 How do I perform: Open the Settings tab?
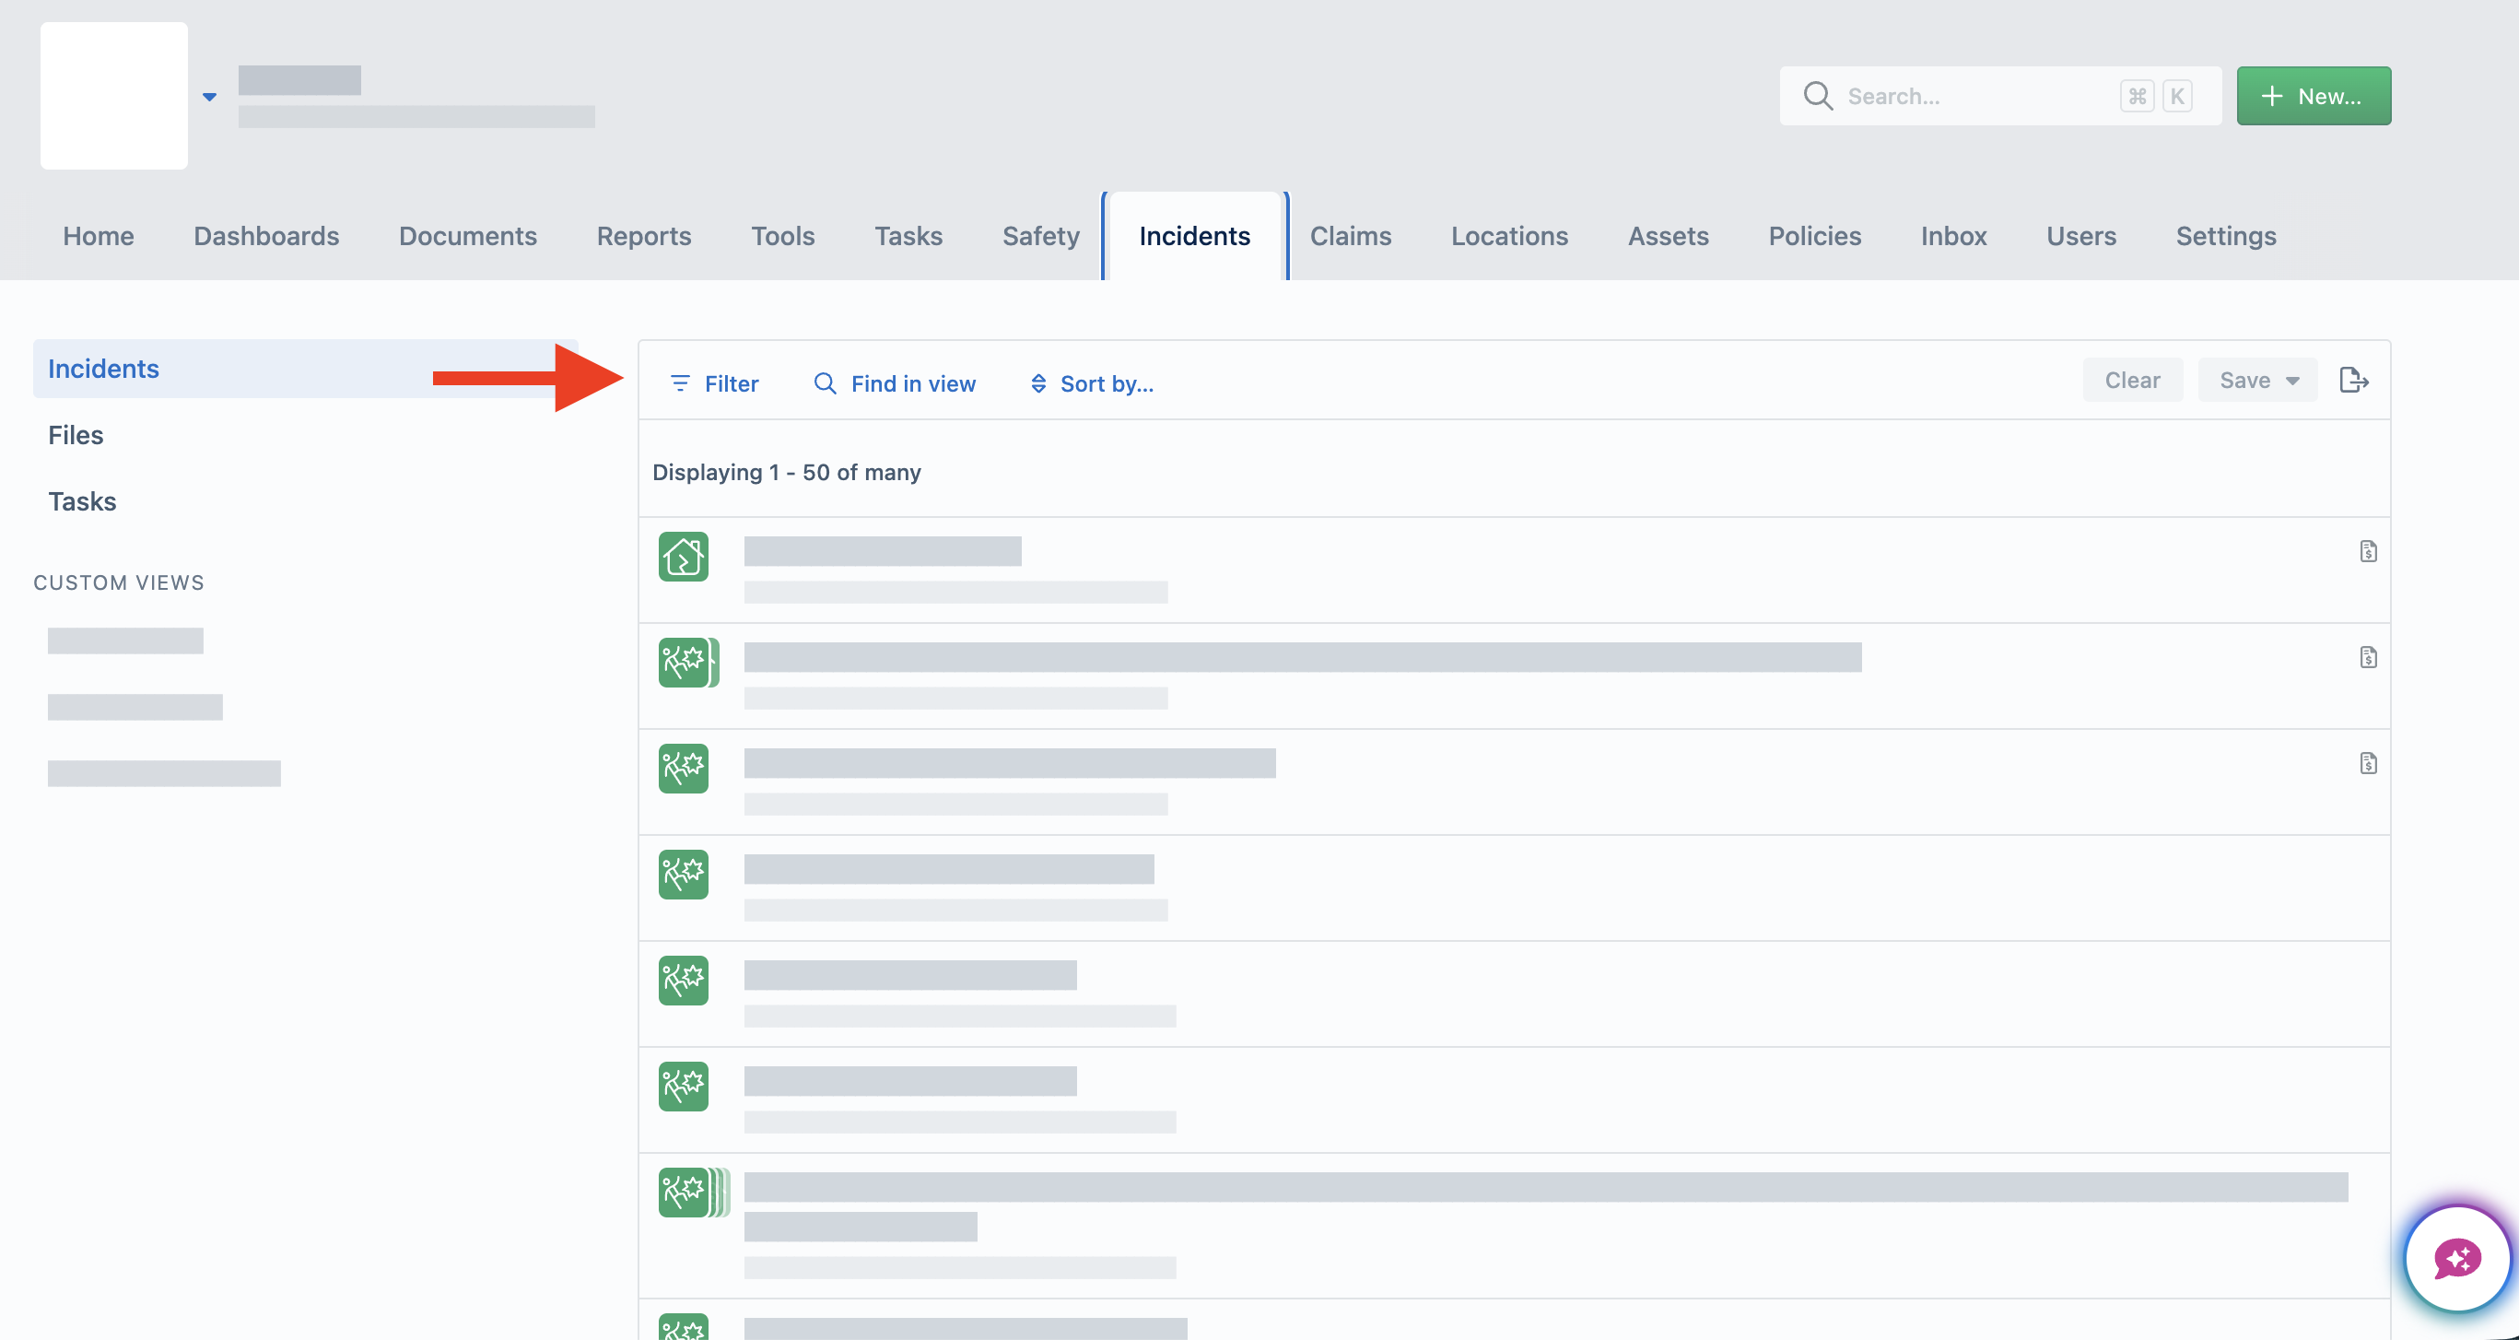(x=2226, y=236)
